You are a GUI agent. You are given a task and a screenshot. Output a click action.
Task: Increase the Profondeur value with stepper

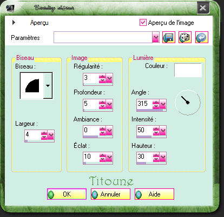102,102
